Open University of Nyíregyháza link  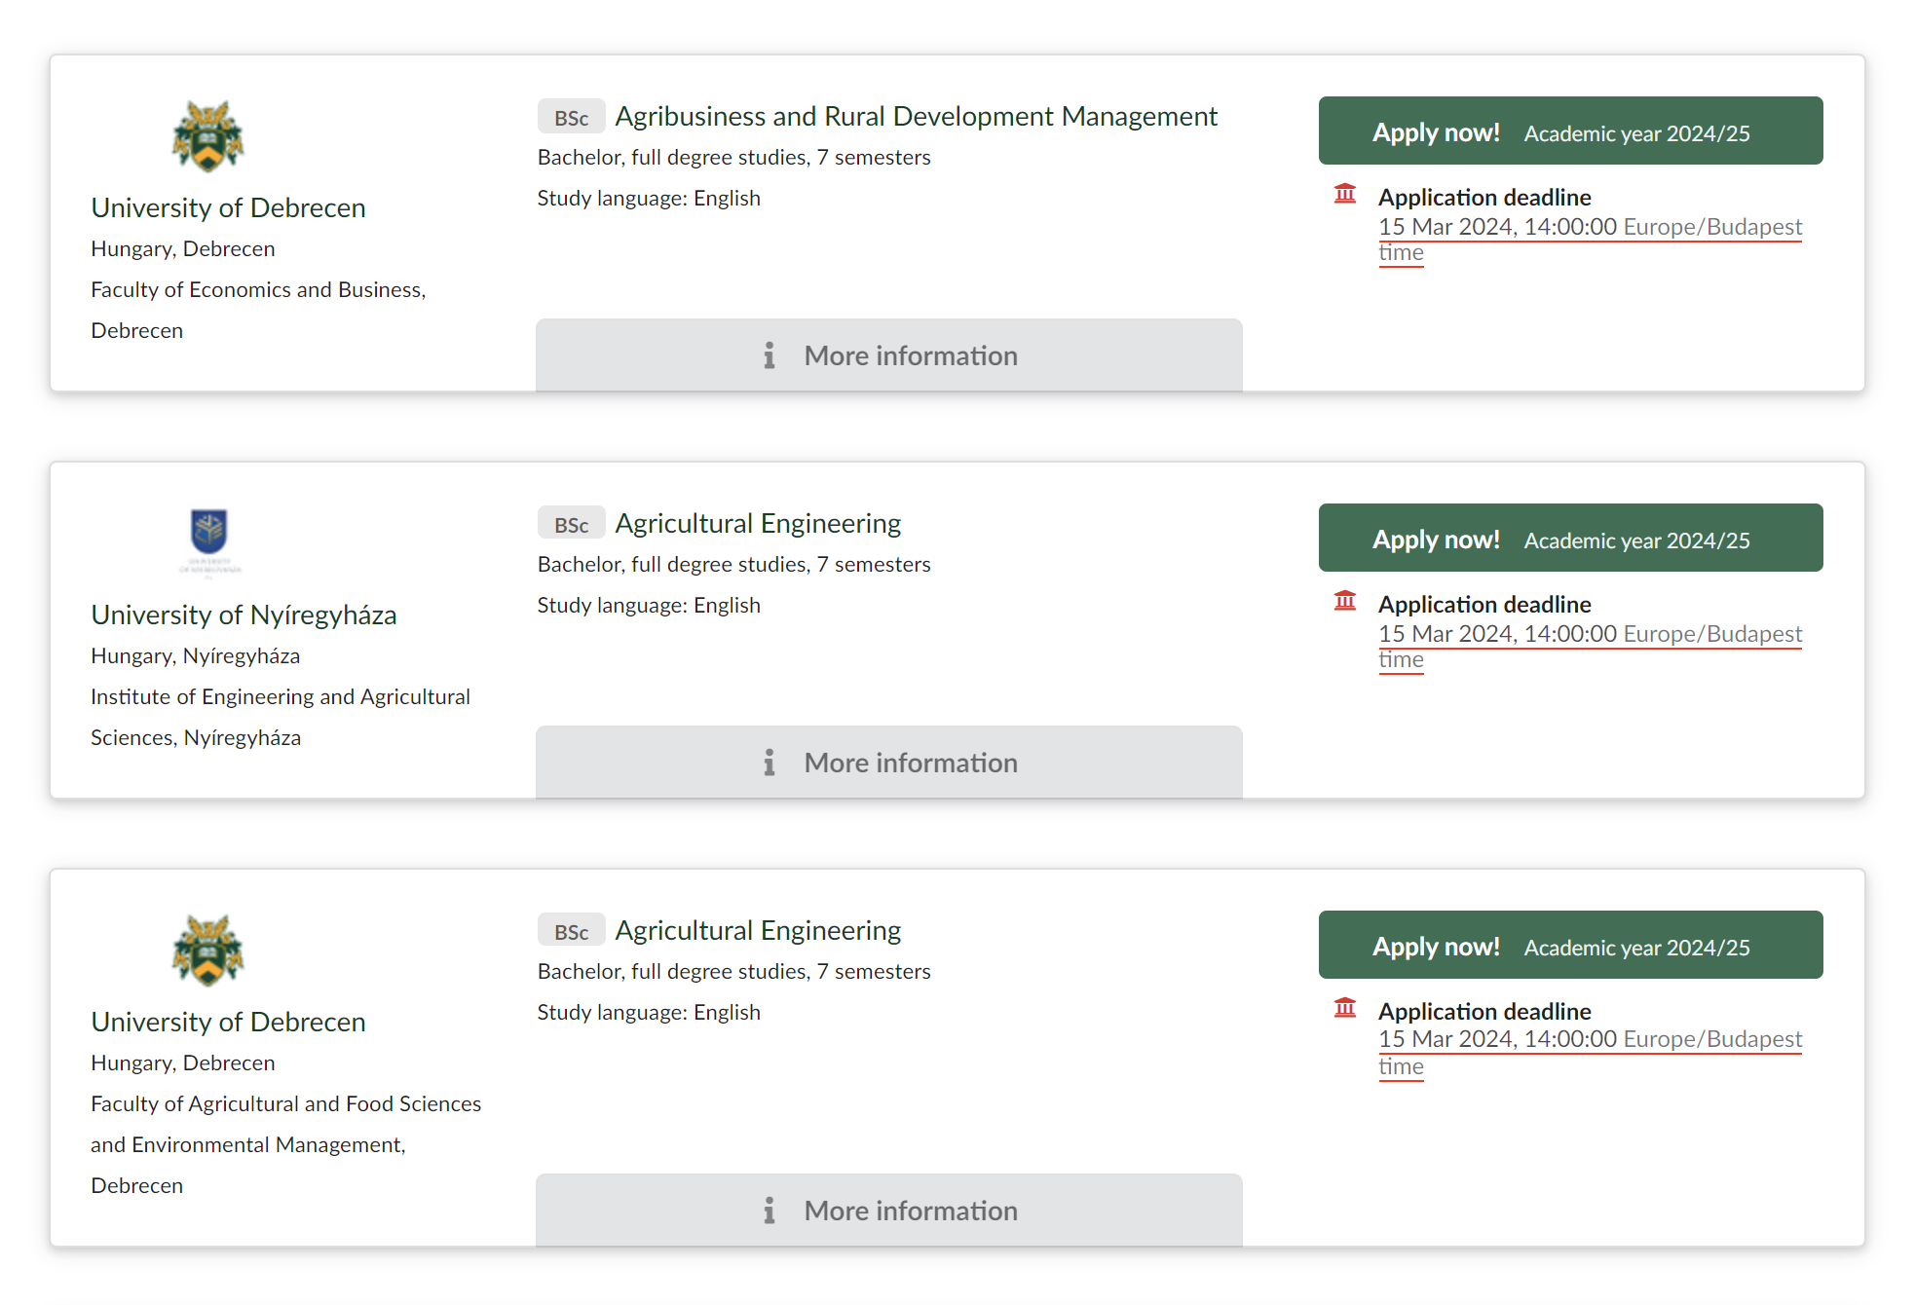244,615
